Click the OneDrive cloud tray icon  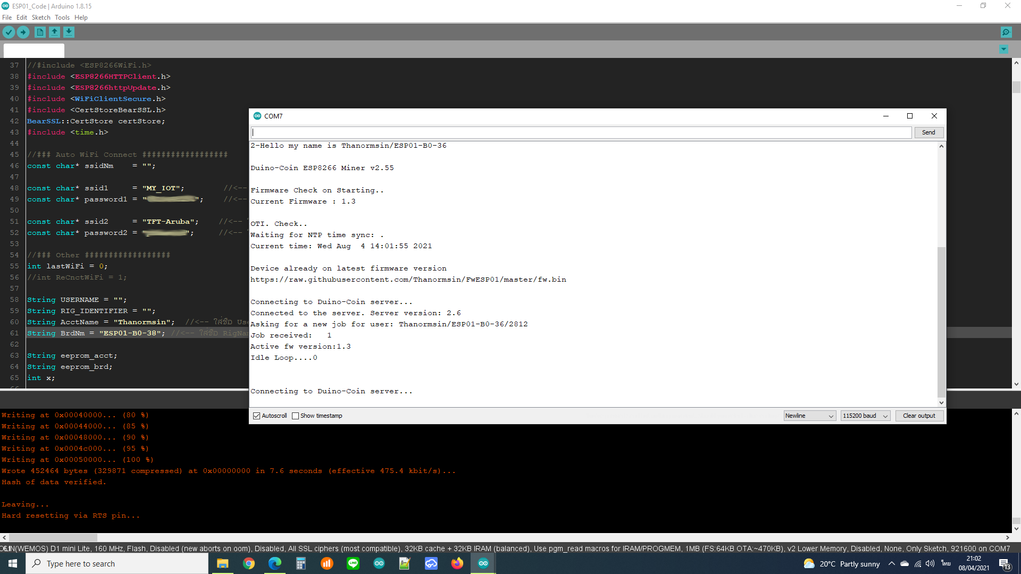(905, 564)
